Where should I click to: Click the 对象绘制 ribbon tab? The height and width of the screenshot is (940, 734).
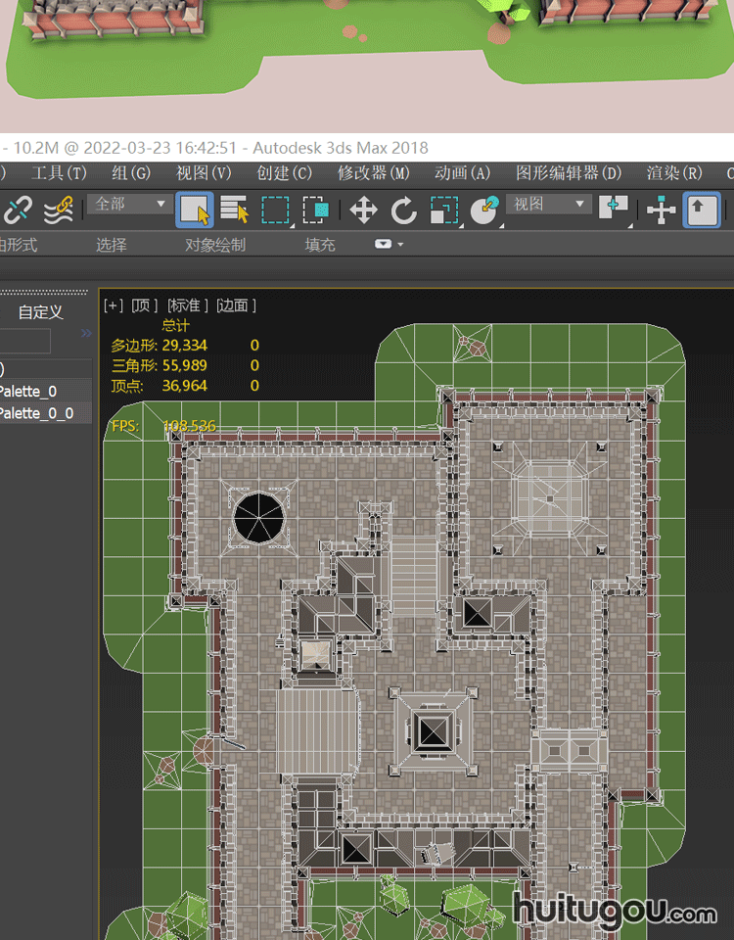pos(215,245)
